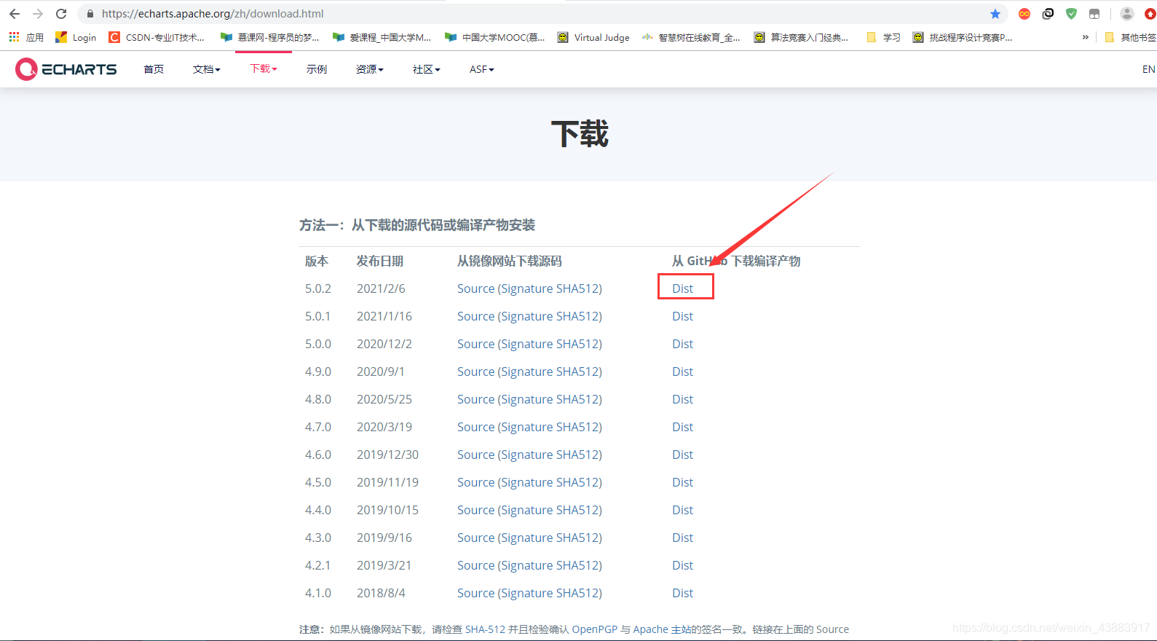This screenshot has height=641, width=1157.
Task: Open the green shield extension icon
Action: [x=1071, y=14]
